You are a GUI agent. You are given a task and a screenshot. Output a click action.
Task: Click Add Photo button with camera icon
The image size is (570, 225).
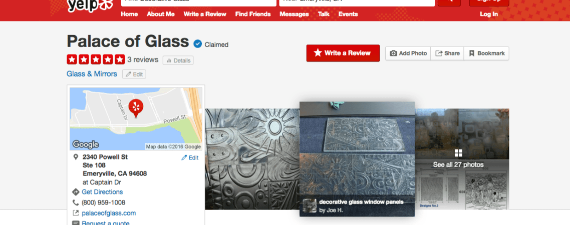(408, 53)
